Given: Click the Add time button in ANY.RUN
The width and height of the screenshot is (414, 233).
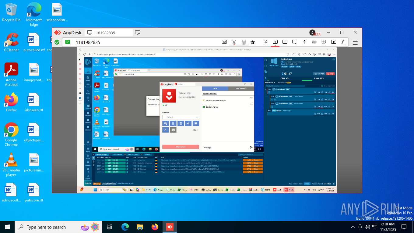Looking at the screenshot, I should click(319, 74).
